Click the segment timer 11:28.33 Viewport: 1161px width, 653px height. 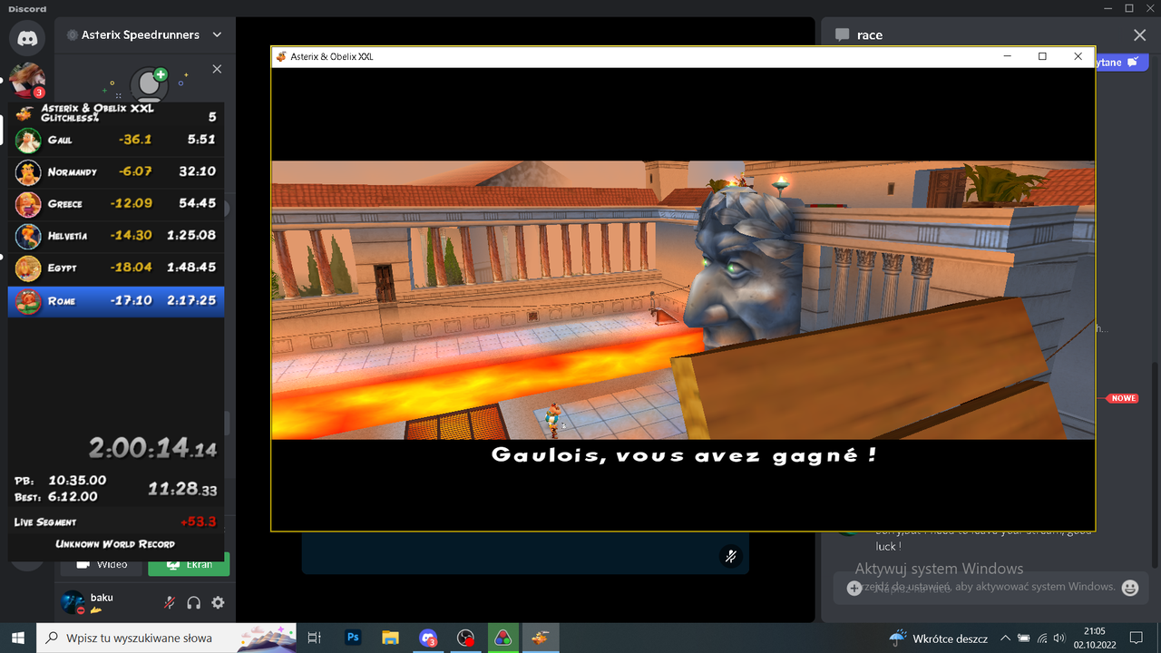click(182, 489)
